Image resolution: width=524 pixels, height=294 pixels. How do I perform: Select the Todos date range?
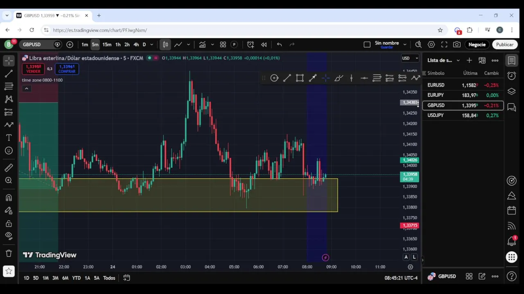tap(109, 278)
